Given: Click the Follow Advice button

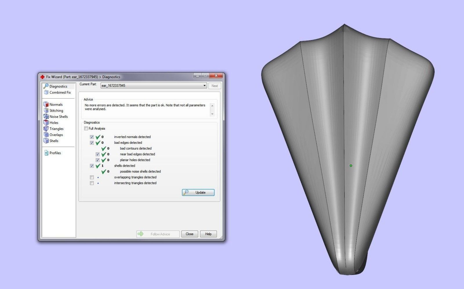Looking at the screenshot, I should click(x=158, y=234).
